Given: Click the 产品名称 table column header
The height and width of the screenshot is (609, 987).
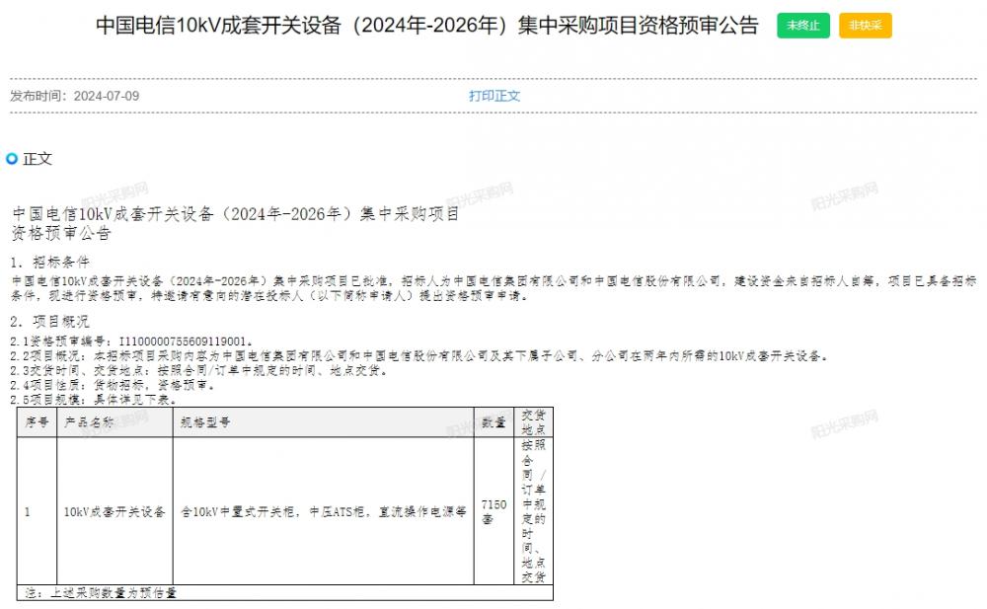Looking at the screenshot, I should click(89, 422).
